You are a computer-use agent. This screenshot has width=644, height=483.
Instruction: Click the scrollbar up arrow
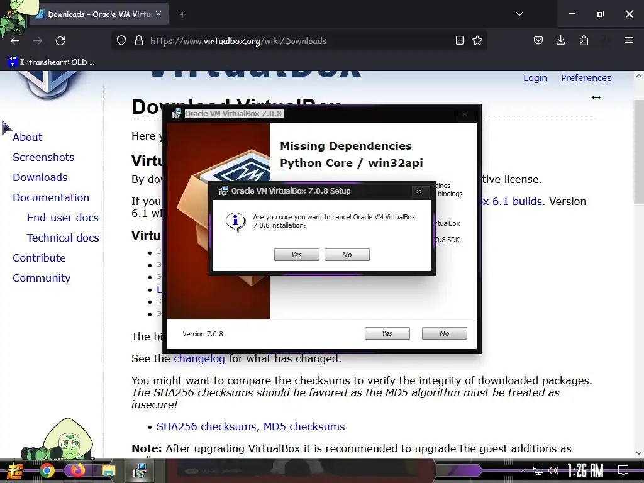(x=639, y=76)
